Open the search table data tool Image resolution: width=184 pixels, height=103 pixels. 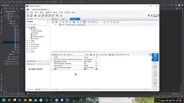tap(57, 15)
